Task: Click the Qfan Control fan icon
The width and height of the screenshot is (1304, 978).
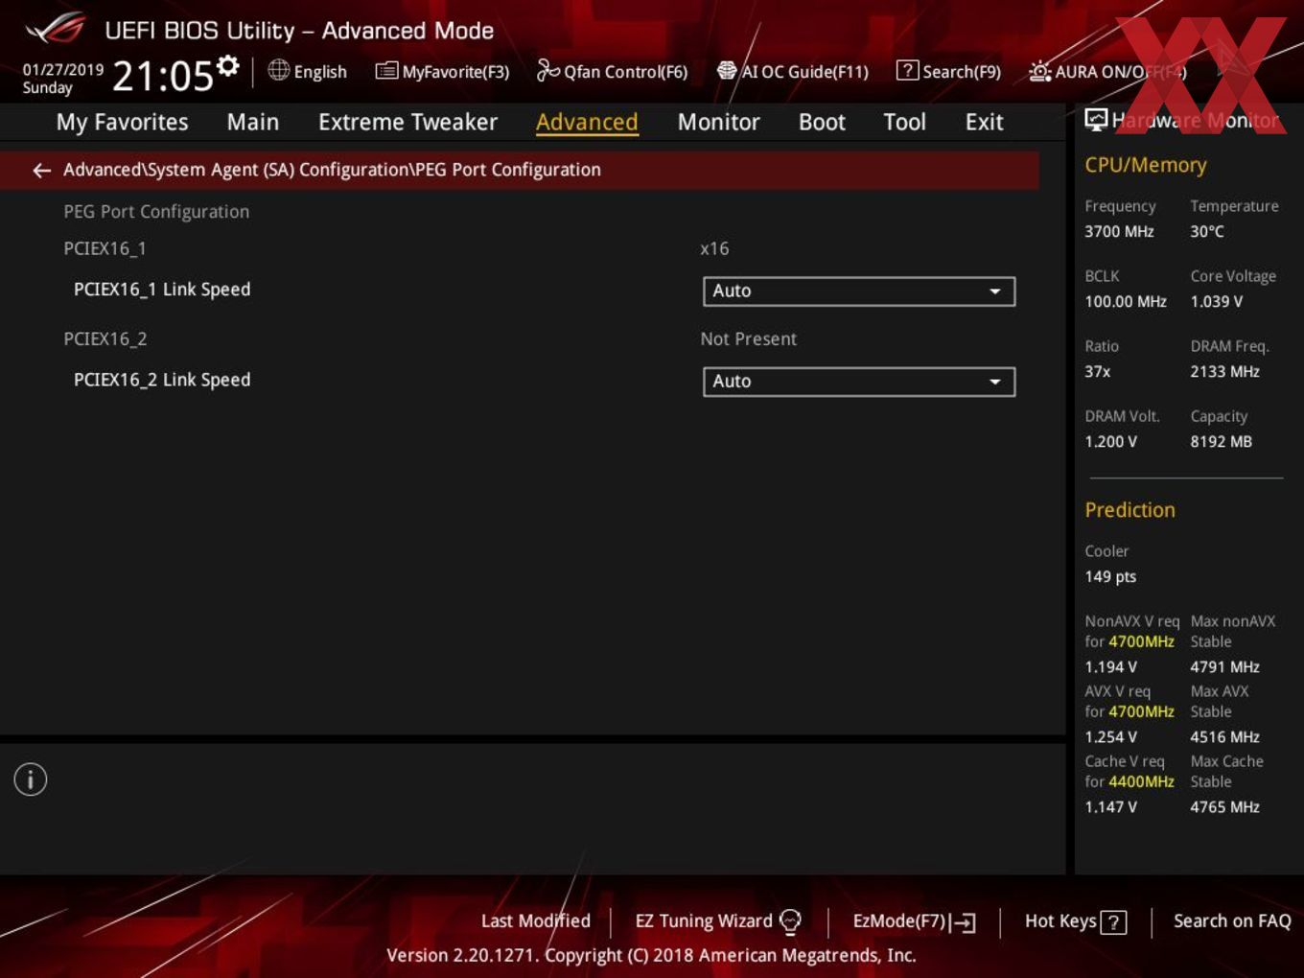Action: point(547,70)
